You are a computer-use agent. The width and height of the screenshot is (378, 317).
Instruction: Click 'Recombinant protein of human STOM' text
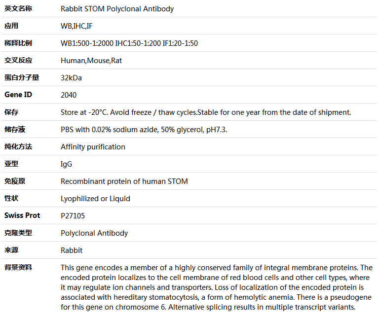124,181
